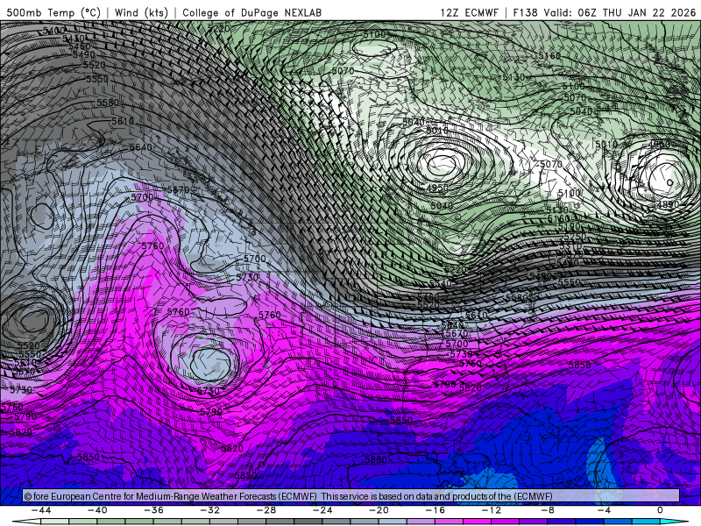Click the 5190 height contour label

tap(569, 227)
